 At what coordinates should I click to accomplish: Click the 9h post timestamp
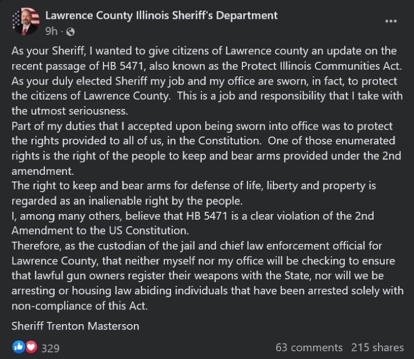[x=51, y=32]
